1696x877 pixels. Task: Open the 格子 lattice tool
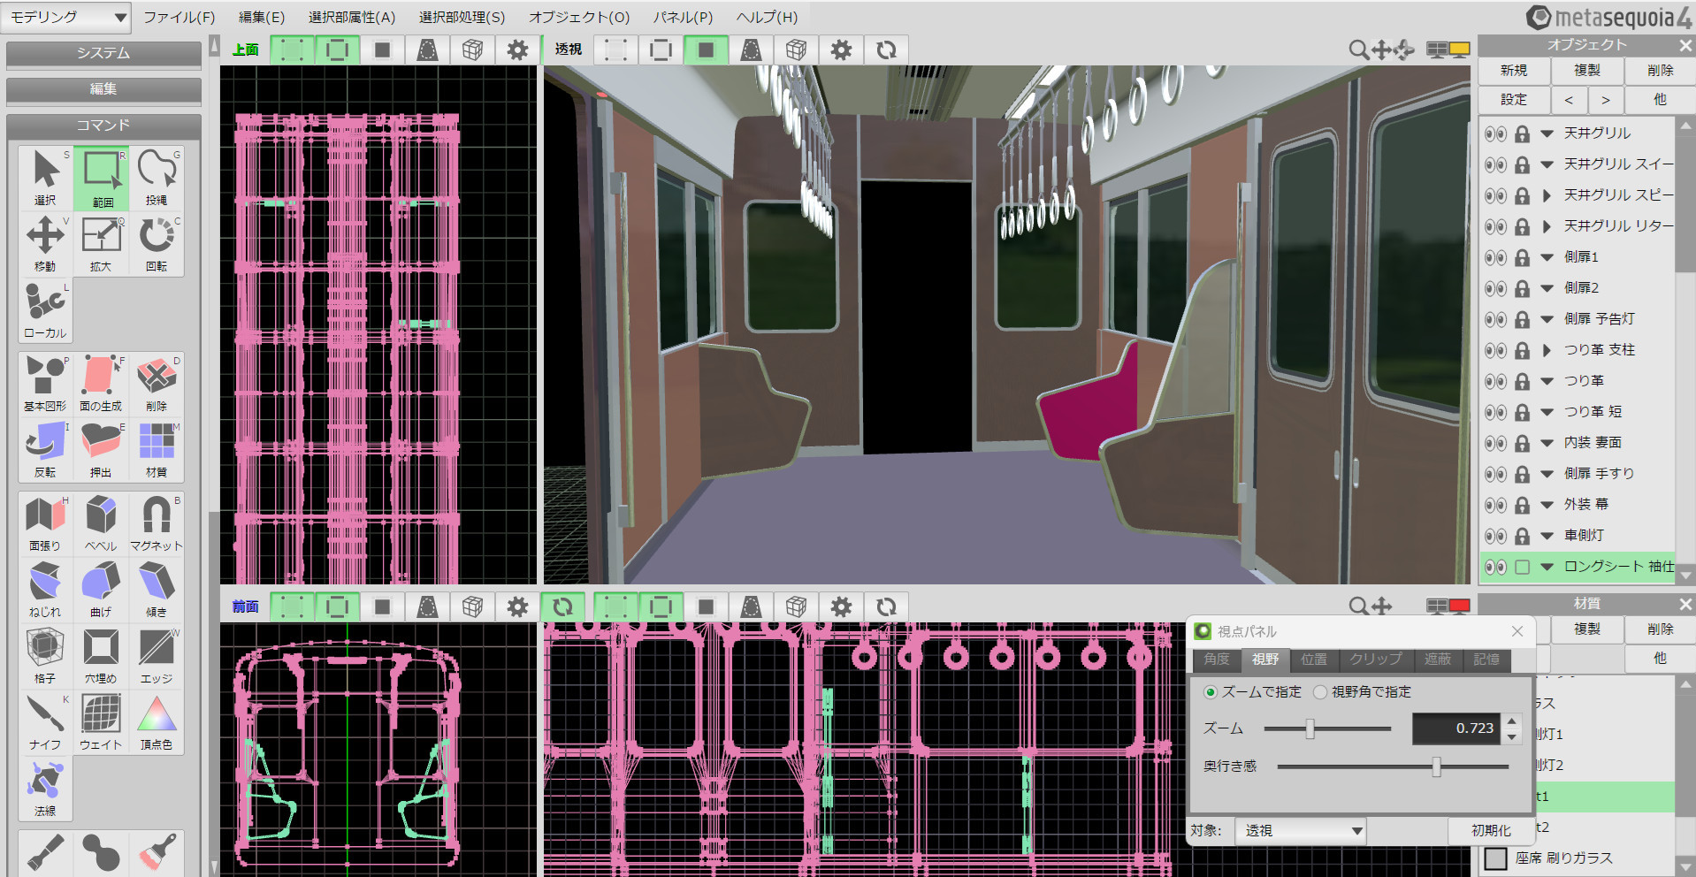coord(45,656)
